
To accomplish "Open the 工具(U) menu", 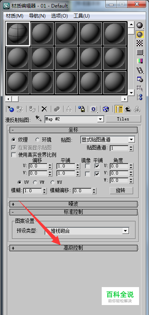I will [x=81, y=16].
